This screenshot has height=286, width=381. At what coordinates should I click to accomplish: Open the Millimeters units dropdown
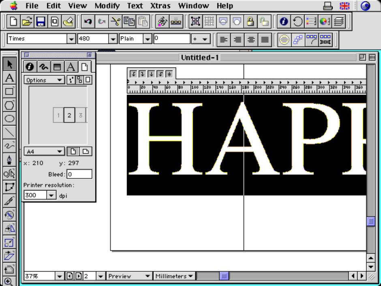[x=174, y=276]
